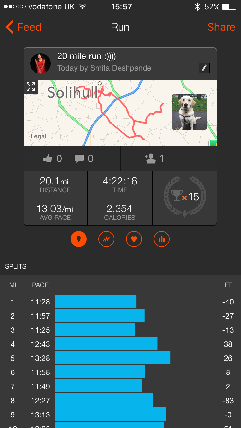Open comments via speech bubble icon
This screenshot has height=428, width=241.
click(x=79, y=158)
